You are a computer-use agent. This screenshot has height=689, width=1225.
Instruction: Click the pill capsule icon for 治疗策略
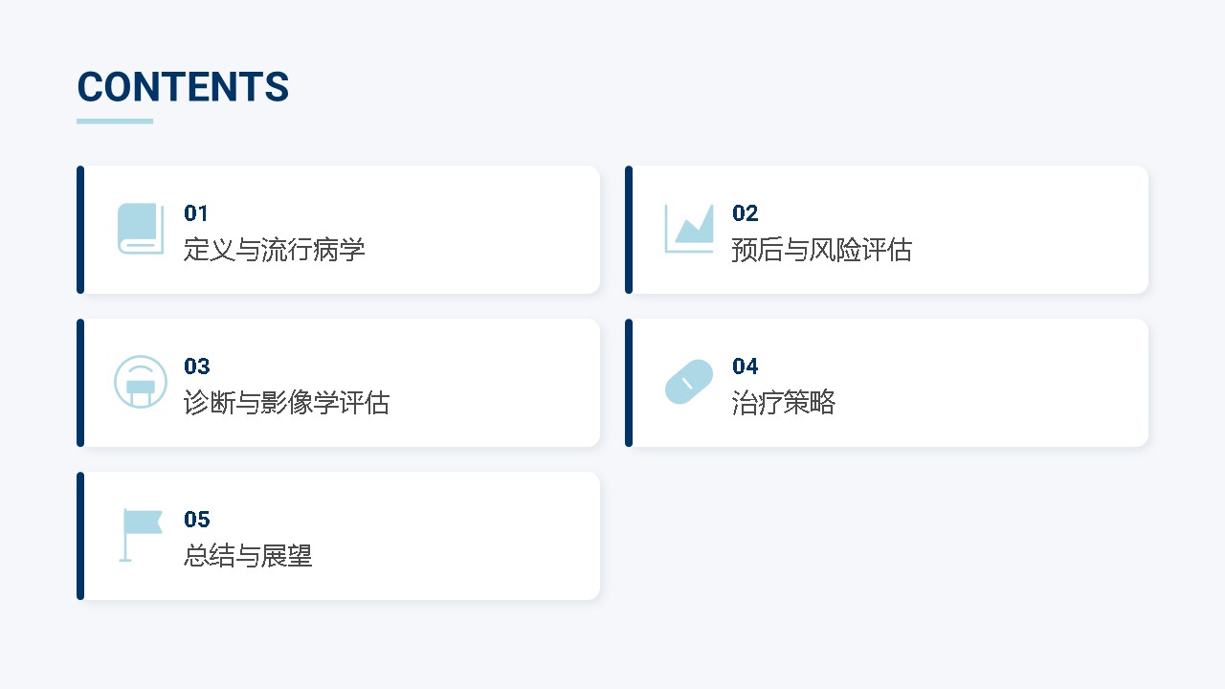pyautogui.click(x=689, y=382)
